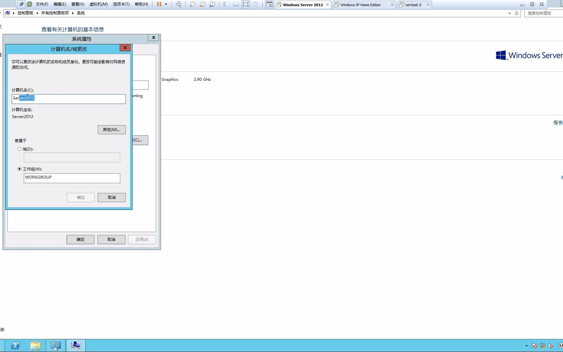Expand the arrow after 控制面板 breadcrumb
The image size is (563, 352).
[x=37, y=13]
